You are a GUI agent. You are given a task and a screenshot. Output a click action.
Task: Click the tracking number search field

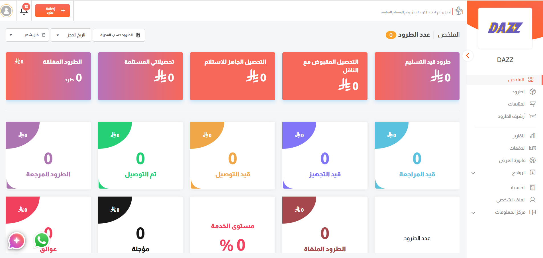coord(415,12)
